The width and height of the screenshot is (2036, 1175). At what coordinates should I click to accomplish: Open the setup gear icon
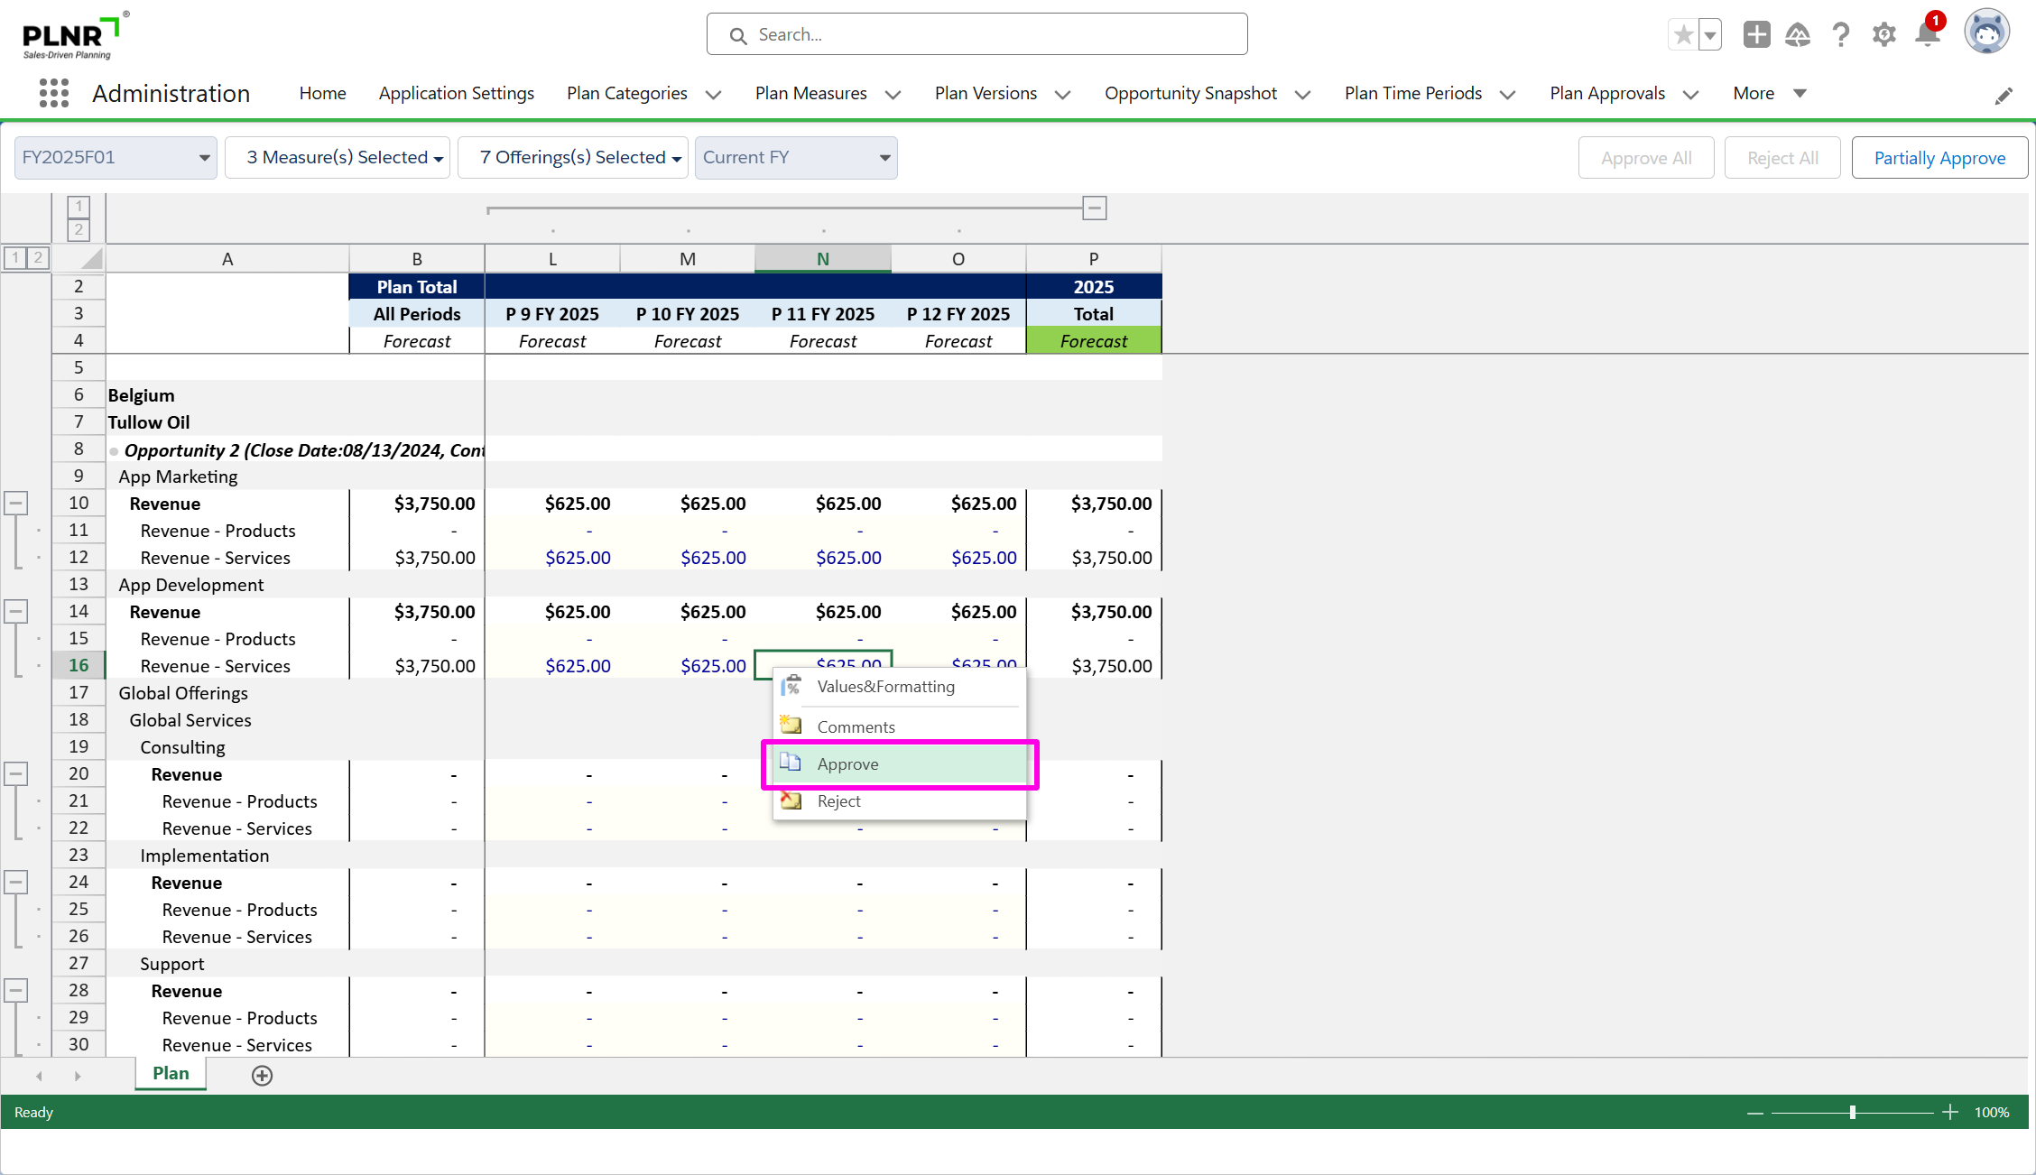[1883, 35]
